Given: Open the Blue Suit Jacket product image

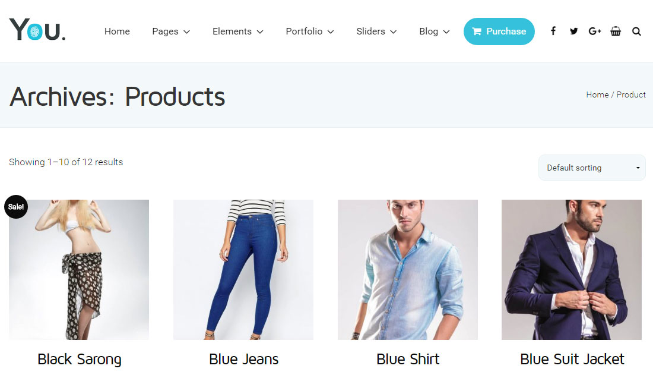Looking at the screenshot, I should (x=571, y=269).
